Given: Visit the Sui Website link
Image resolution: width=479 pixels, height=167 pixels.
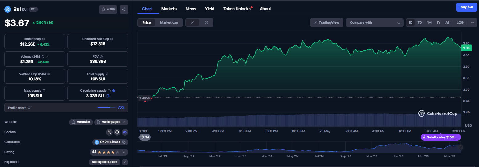Looking at the screenshot, I should click(81, 122).
